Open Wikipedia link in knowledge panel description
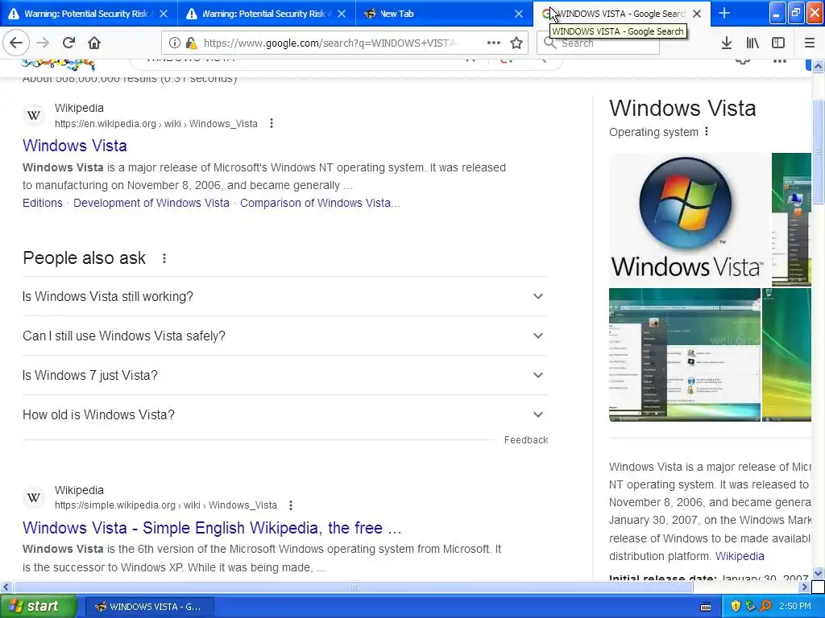This screenshot has height=618, width=825. (740, 556)
